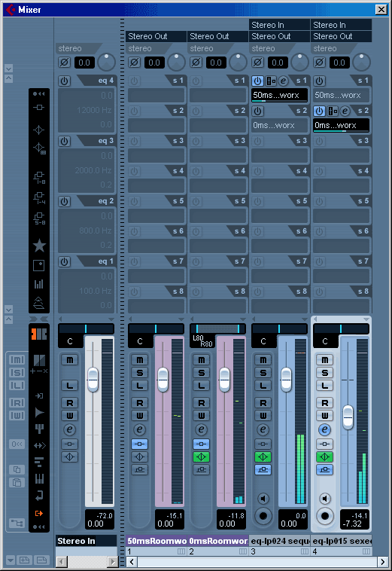Click blue sends bypass on eq-lp015 channel
This screenshot has height=571, width=392.
[325, 470]
